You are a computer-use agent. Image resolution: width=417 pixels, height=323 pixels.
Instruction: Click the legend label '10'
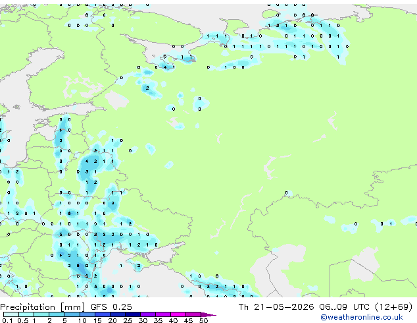[x=82, y=320]
